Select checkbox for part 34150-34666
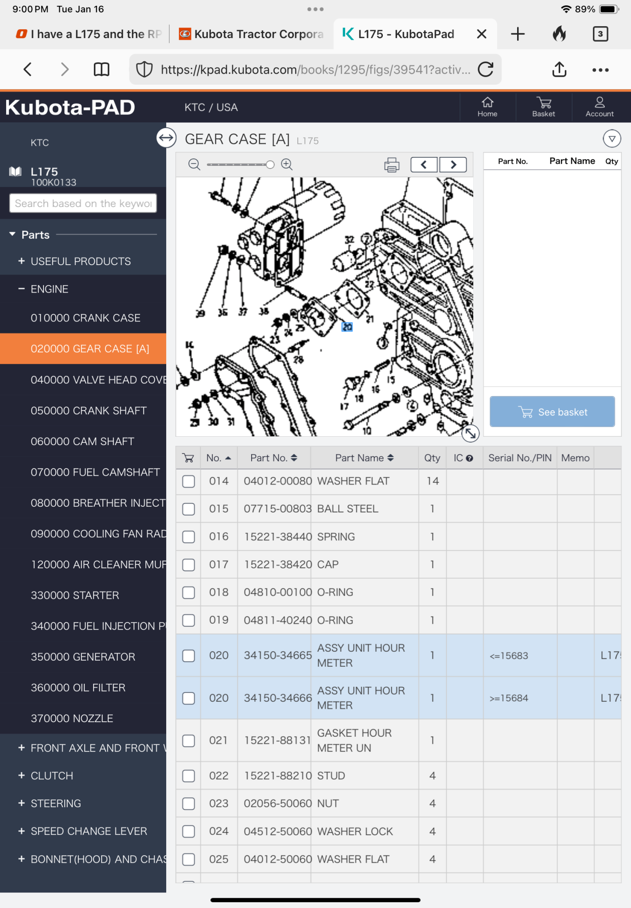 [189, 698]
